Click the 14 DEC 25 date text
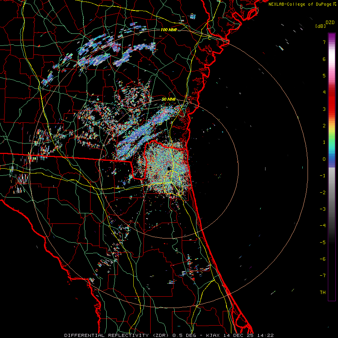This screenshot has width=338, height=338. point(239,335)
